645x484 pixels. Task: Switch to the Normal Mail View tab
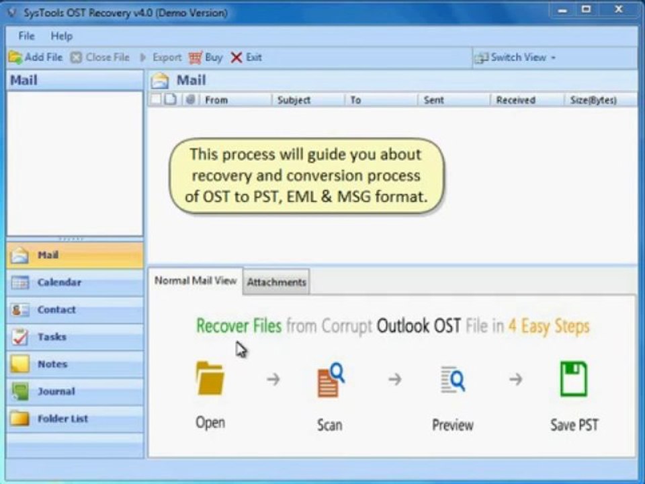point(196,281)
